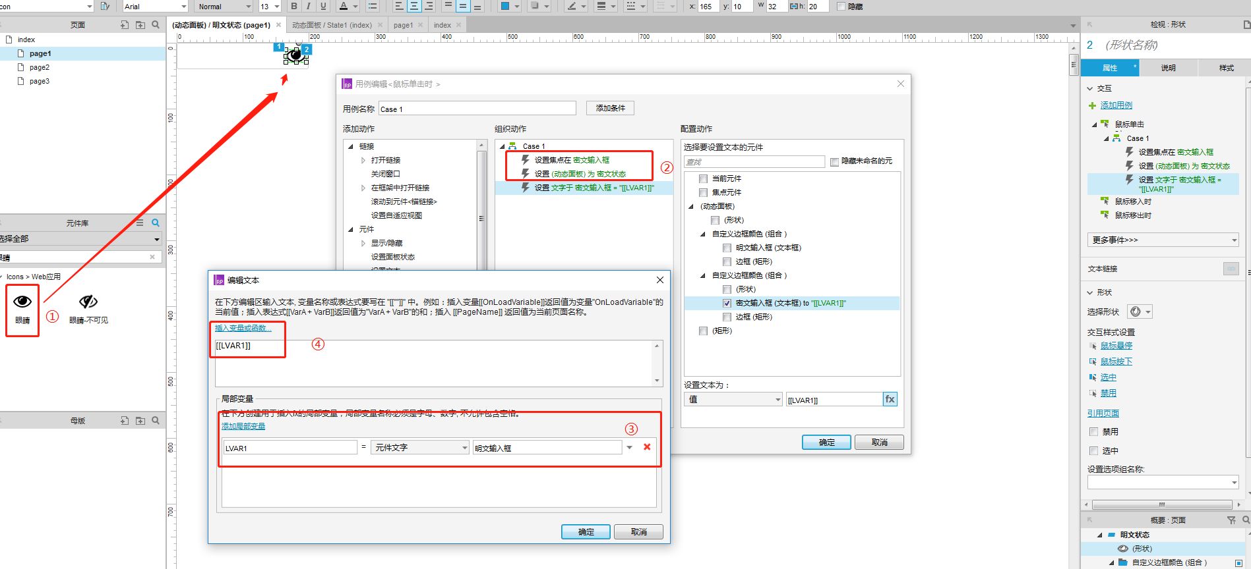
Task: Expand the 显示/隐藏 action node
Action: point(363,243)
